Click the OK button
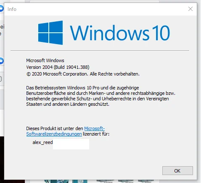Screen dimensions: 201x183 [x=177, y=170]
